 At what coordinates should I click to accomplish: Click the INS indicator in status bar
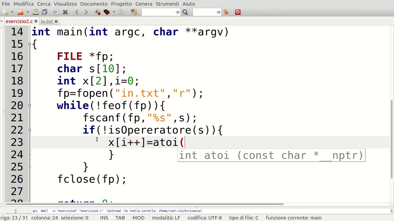pyautogui.click(x=104, y=218)
